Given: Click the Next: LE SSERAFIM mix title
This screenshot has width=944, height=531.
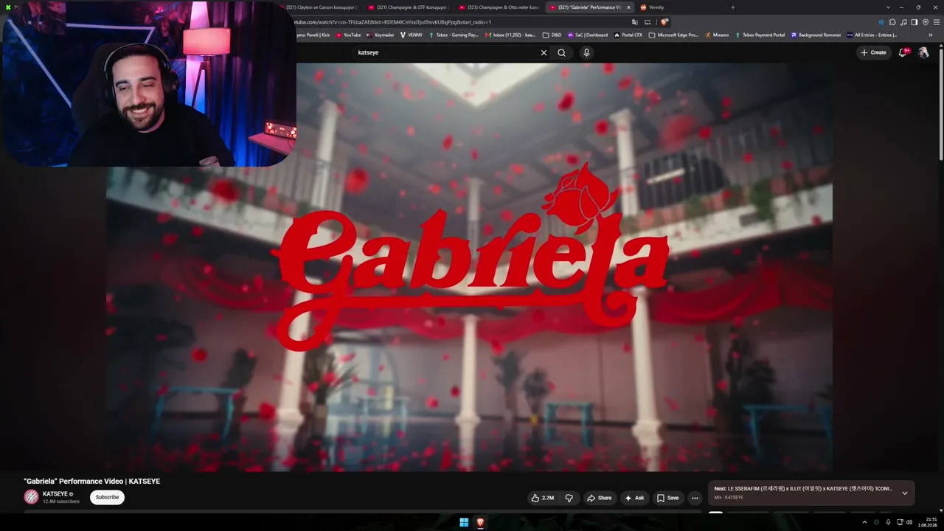Looking at the screenshot, I should [803, 488].
